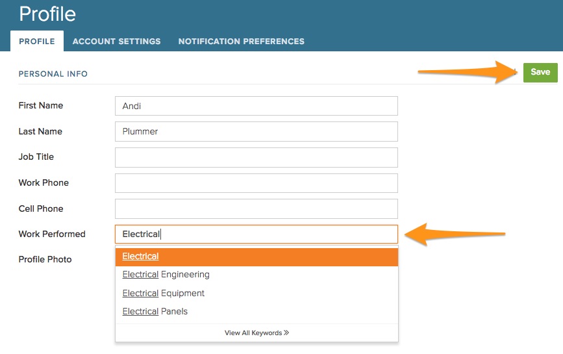Open the View All Keywords link
This screenshot has height=354, width=563.
point(253,333)
